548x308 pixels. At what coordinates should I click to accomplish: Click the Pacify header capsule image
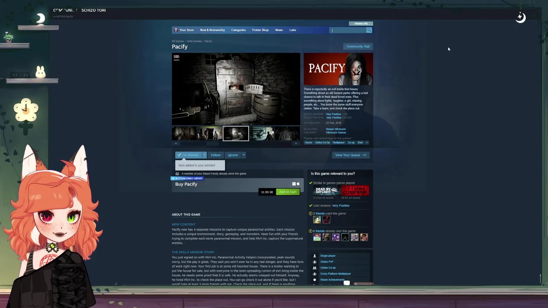[x=338, y=69]
